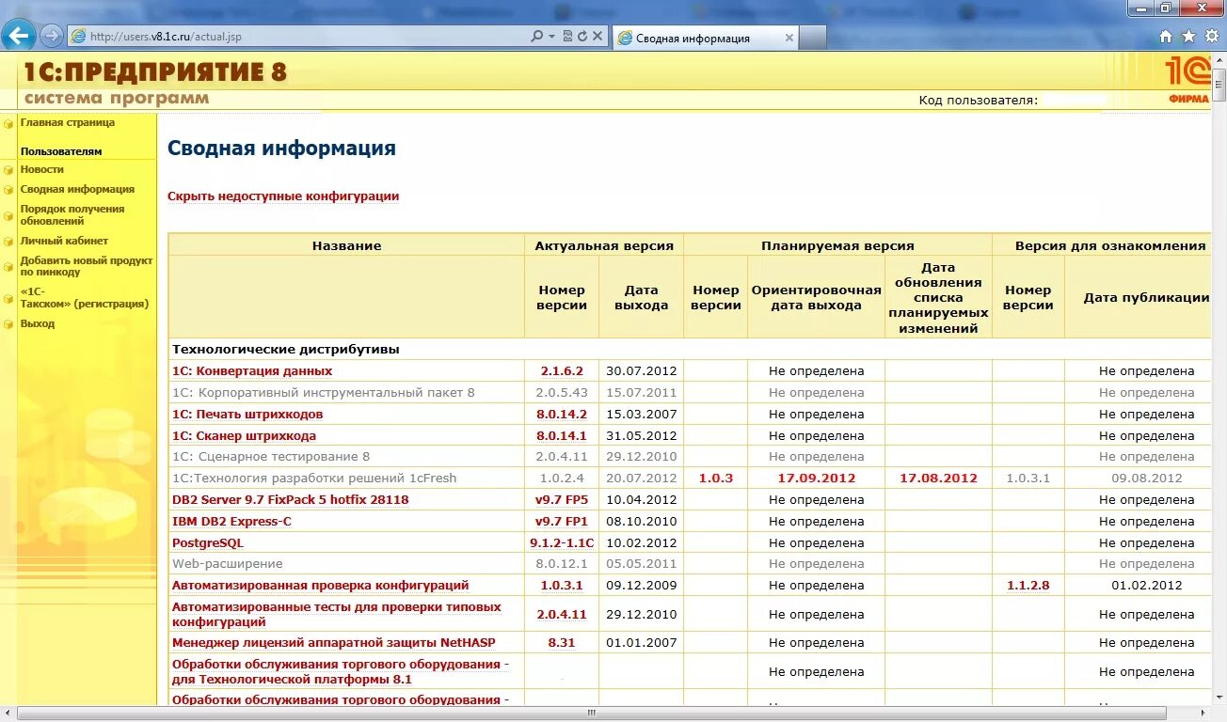Open version v9.7 FP5 link
The image size is (1227, 722).
click(x=562, y=500)
